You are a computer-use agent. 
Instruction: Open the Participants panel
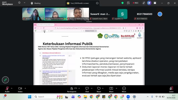click(72, 90)
